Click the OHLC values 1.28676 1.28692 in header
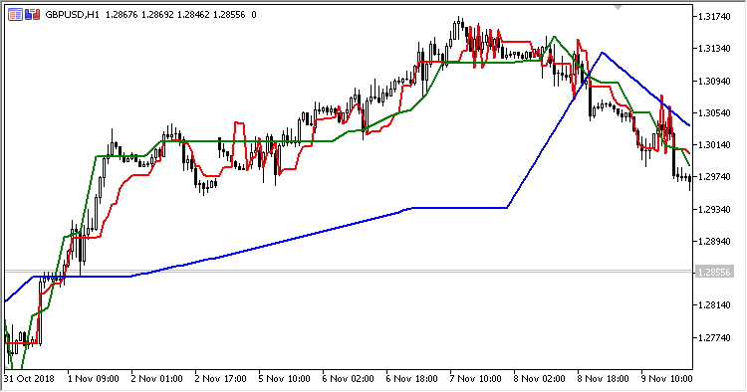This screenshot has width=747, height=392. click(140, 15)
